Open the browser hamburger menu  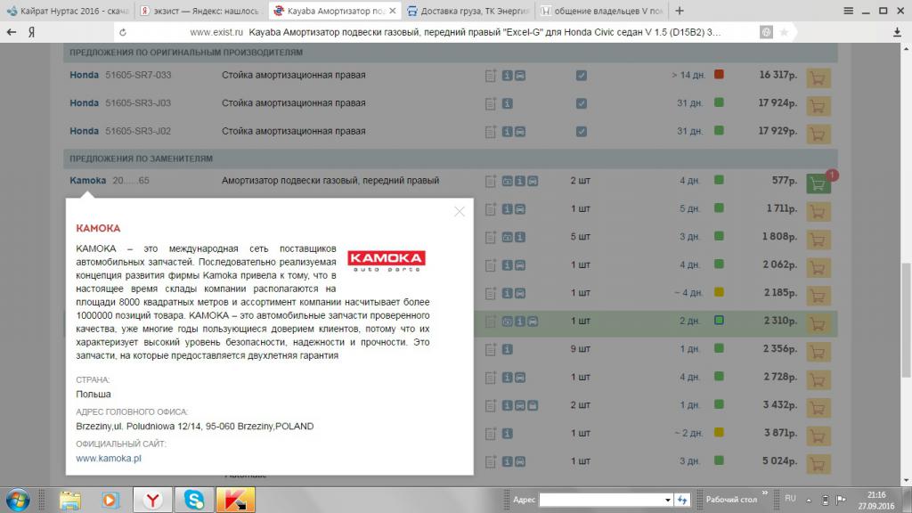848,11
